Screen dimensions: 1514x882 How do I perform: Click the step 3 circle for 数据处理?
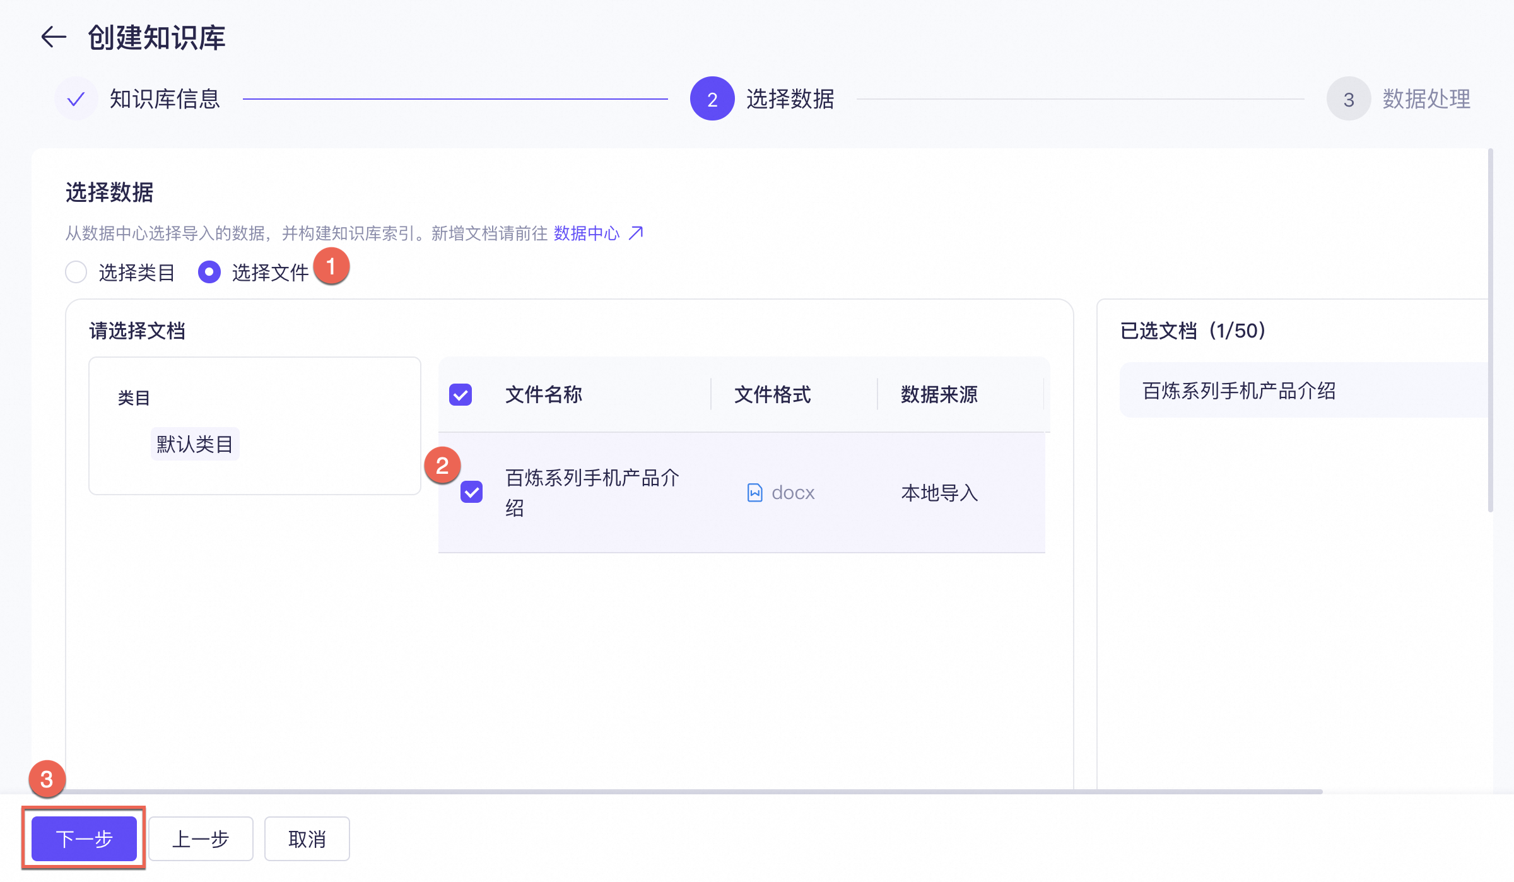[1348, 99]
